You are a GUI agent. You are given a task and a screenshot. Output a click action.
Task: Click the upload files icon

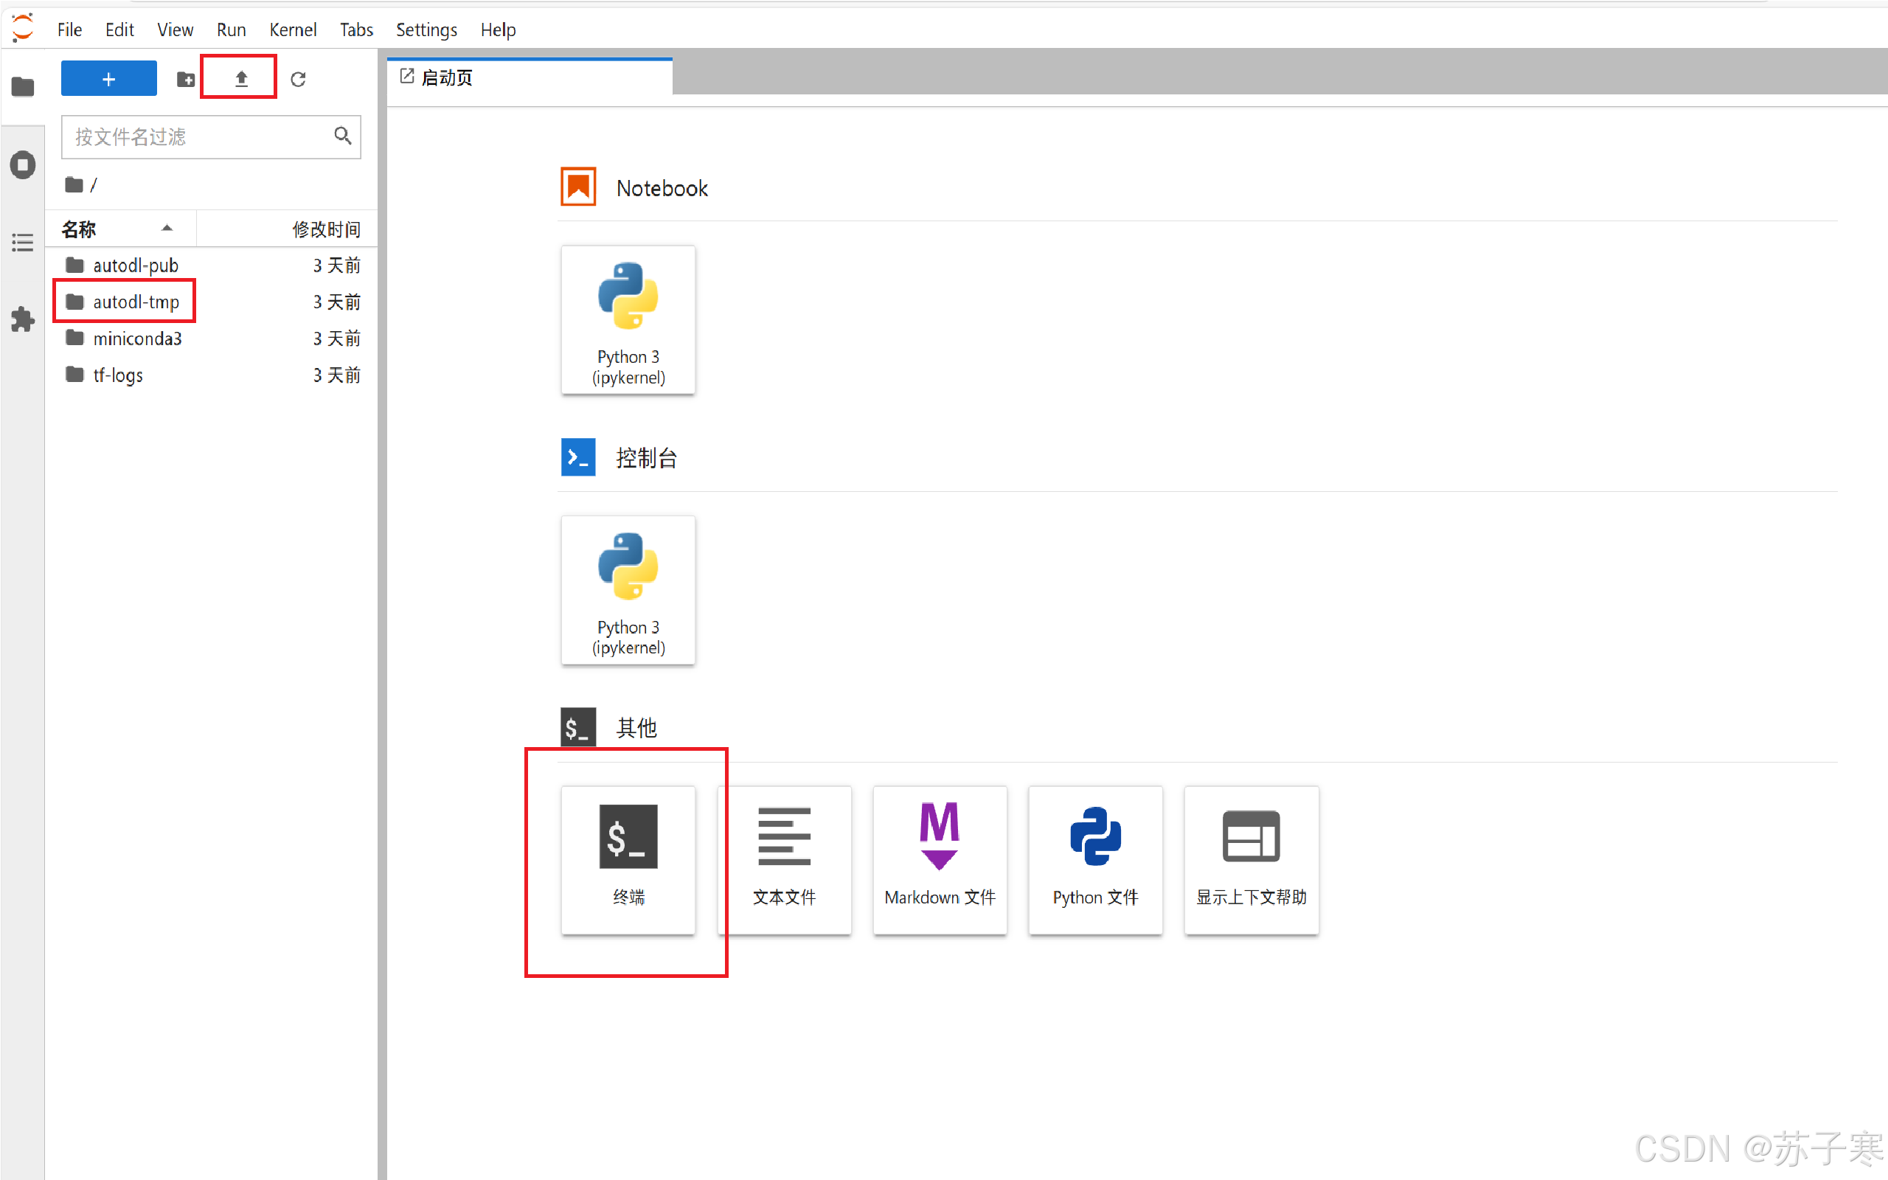[x=241, y=79]
